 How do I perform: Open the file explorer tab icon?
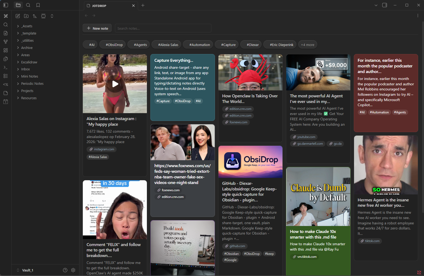tap(18, 5)
